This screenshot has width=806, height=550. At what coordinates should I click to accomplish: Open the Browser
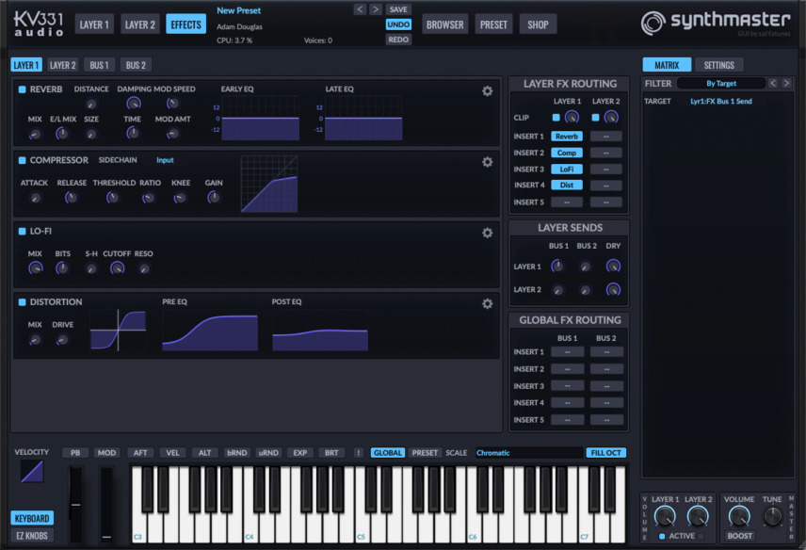pyautogui.click(x=445, y=24)
